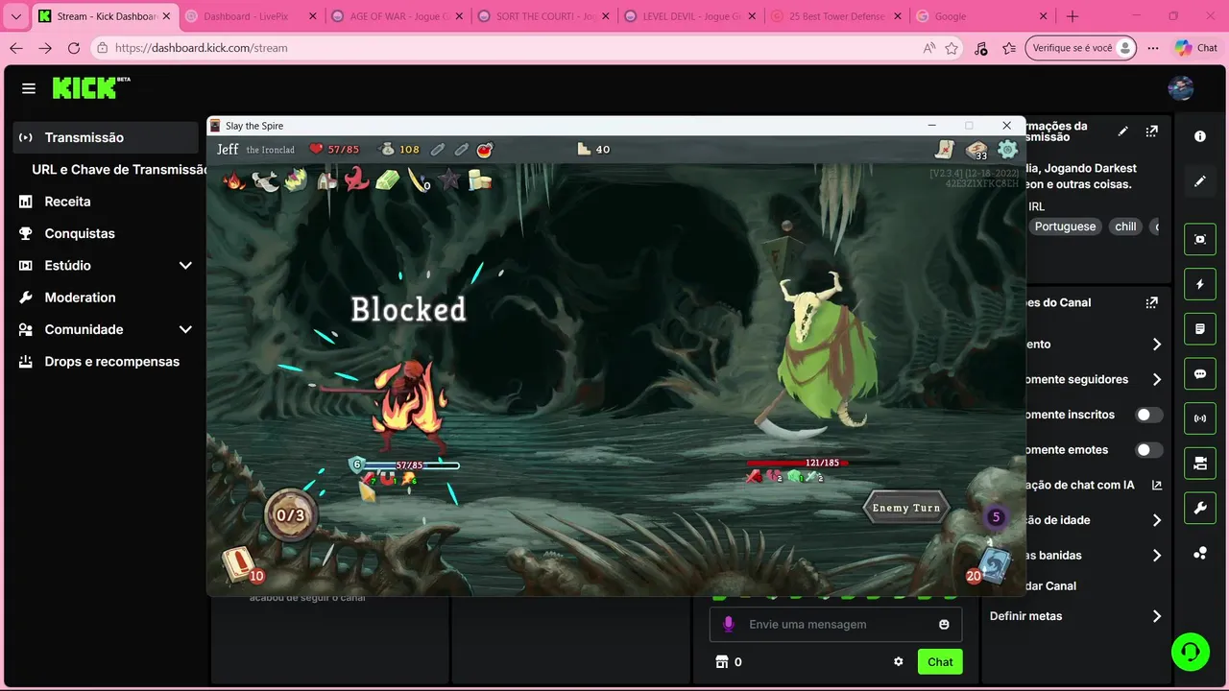Viewport: 1229px width, 691px height.
Task: Check gold pouch showing 108
Action: click(399, 149)
